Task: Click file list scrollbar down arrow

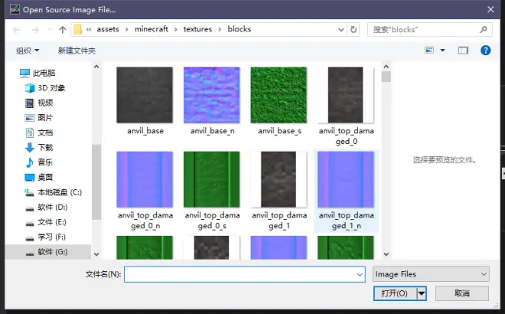Action: (386, 254)
